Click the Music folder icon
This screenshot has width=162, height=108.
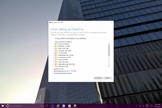pos(57,62)
